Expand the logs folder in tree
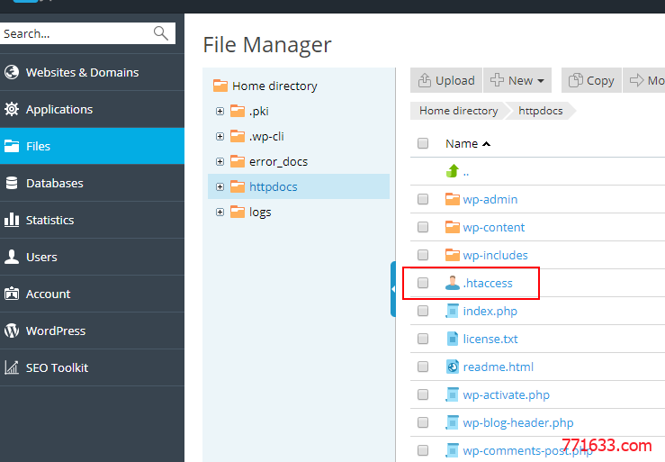The image size is (665, 462). pyautogui.click(x=220, y=212)
